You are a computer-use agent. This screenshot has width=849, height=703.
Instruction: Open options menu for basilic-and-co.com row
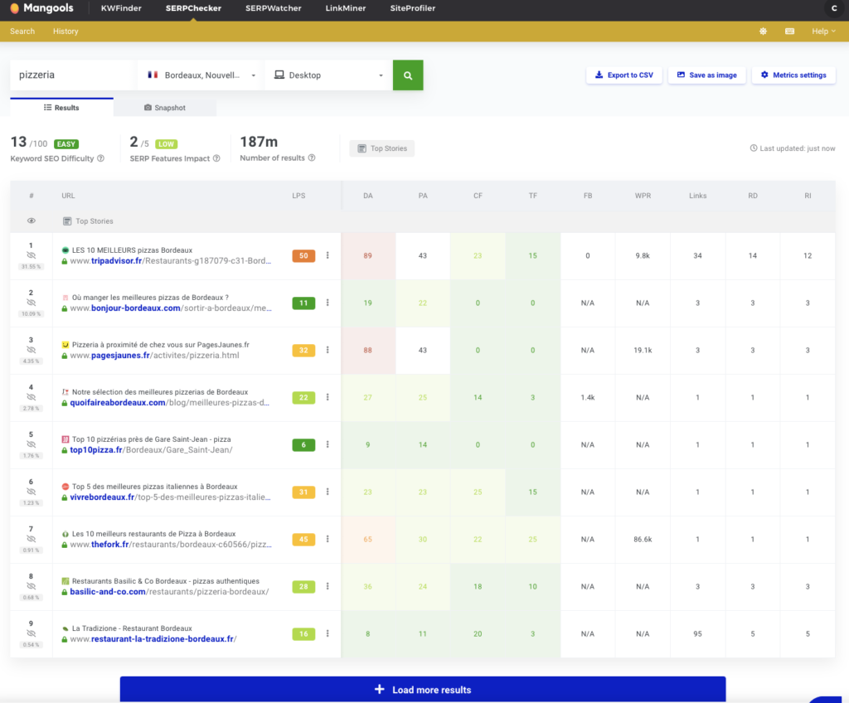[327, 586]
